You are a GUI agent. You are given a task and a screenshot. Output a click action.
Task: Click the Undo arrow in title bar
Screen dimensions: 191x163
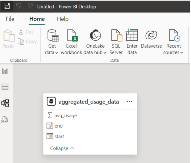click(19, 6)
